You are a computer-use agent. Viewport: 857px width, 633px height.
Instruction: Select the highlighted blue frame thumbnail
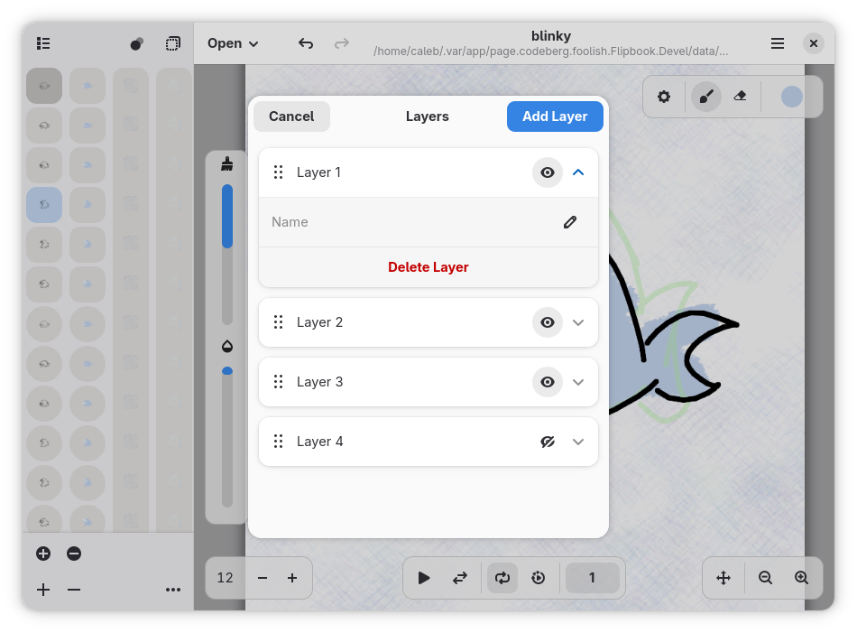pyautogui.click(x=44, y=205)
